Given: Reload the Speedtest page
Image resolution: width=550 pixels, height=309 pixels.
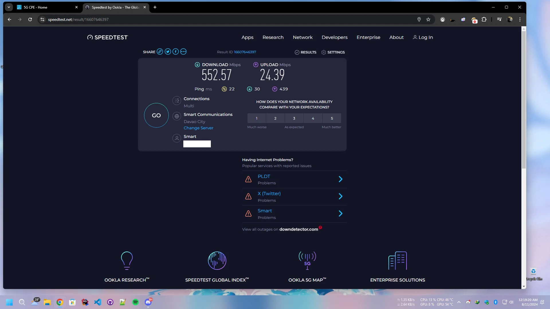Looking at the screenshot, I should [30, 19].
